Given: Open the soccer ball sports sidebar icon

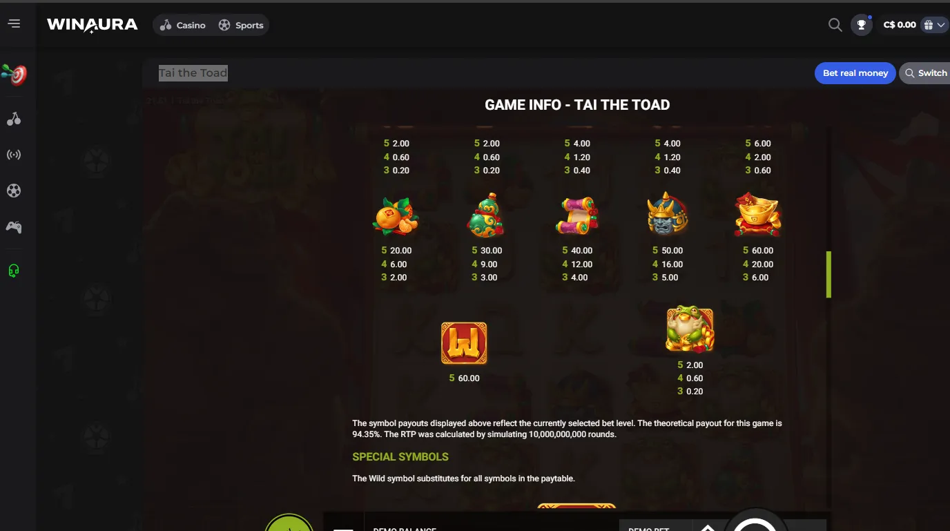Looking at the screenshot, I should [14, 191].
